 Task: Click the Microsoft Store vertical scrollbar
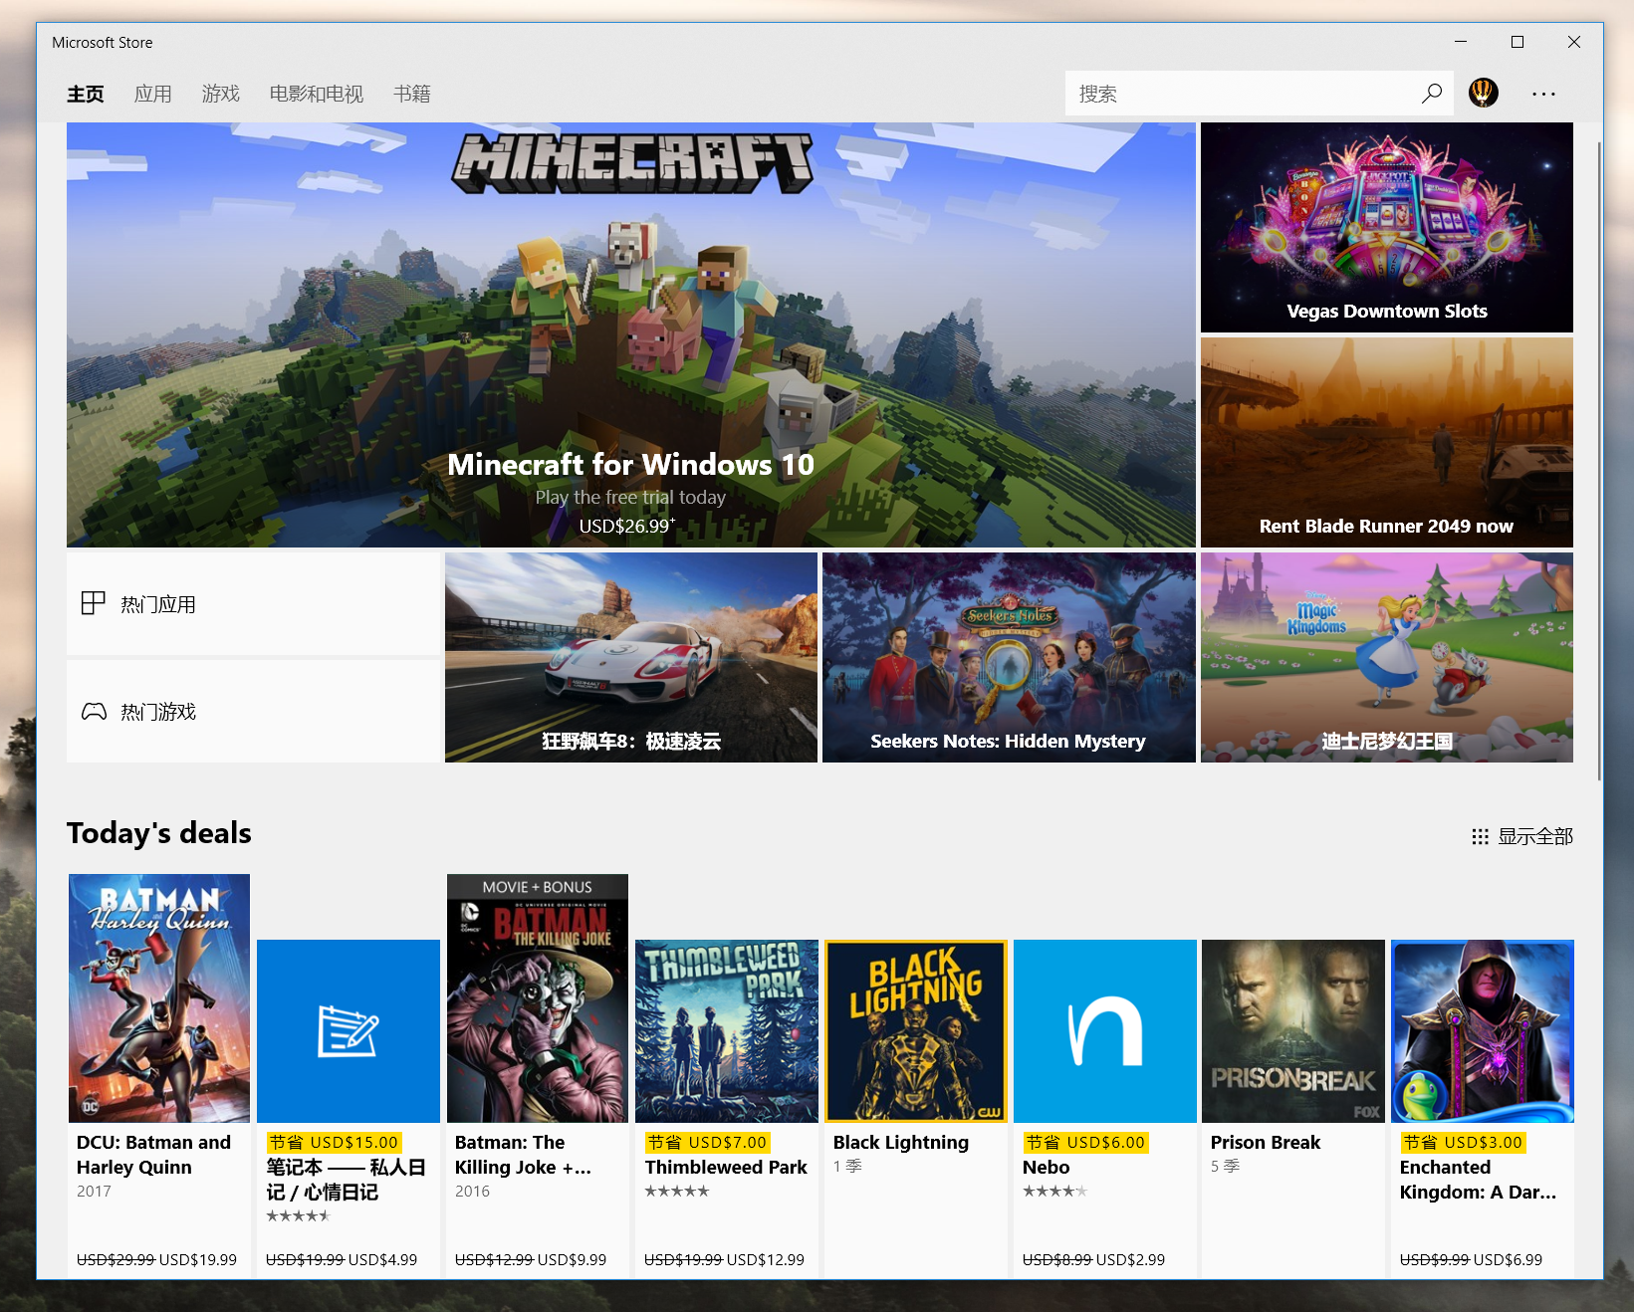tap(1599, 460)
